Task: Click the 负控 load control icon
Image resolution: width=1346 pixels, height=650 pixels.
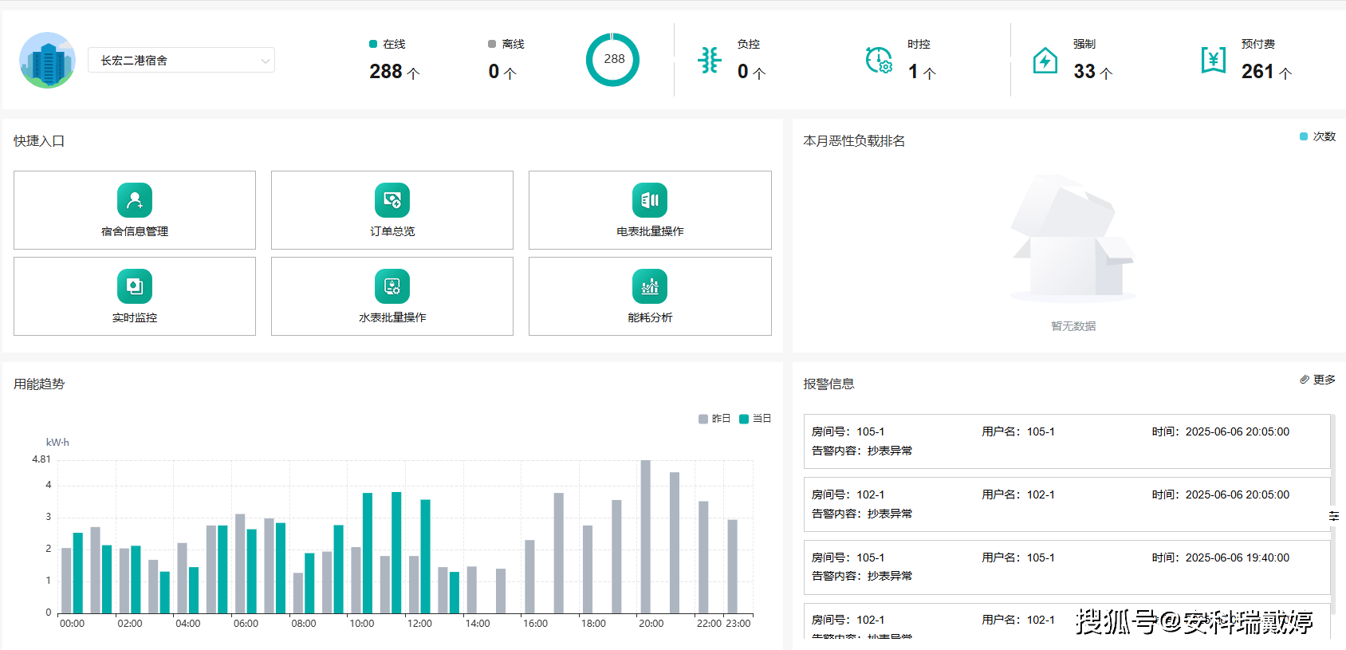Action: point(709,60)
